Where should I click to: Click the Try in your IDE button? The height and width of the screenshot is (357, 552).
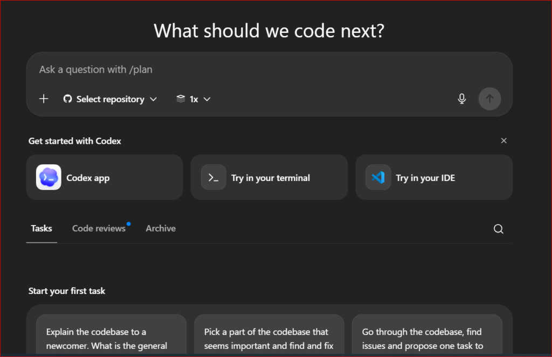(434, 178)
